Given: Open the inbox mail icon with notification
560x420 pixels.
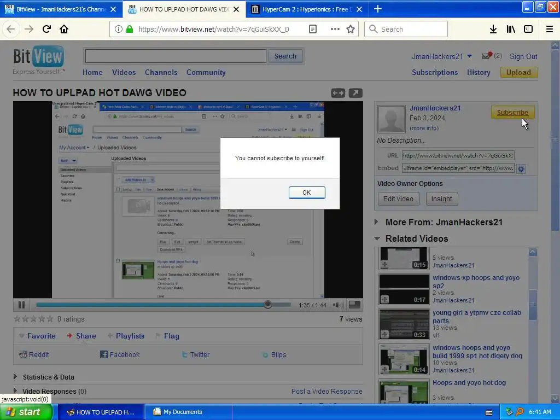Looking at the screenshot, I should [487, 56].
